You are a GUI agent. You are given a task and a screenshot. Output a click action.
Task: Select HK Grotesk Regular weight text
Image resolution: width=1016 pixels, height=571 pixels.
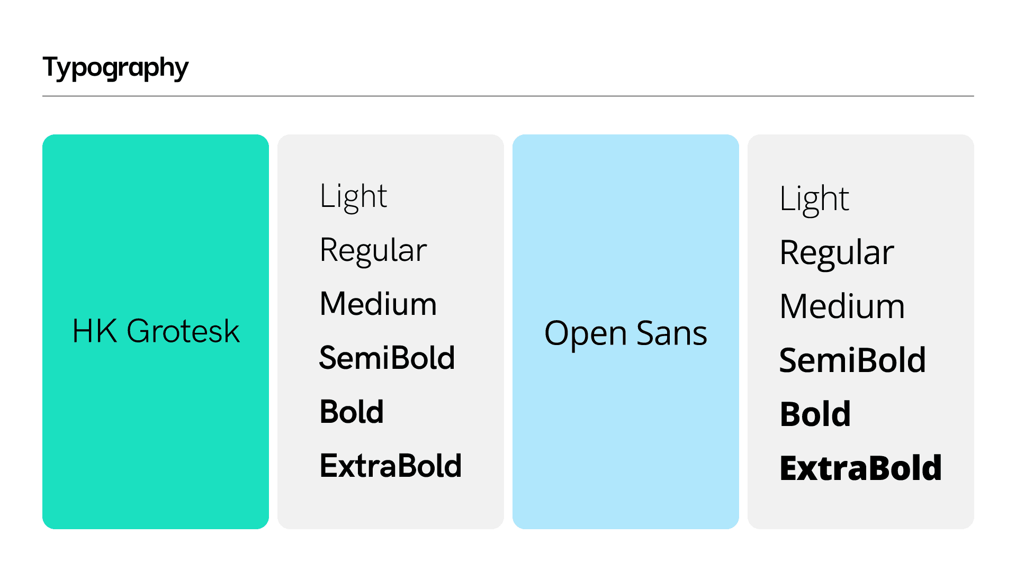click(373, 251)
